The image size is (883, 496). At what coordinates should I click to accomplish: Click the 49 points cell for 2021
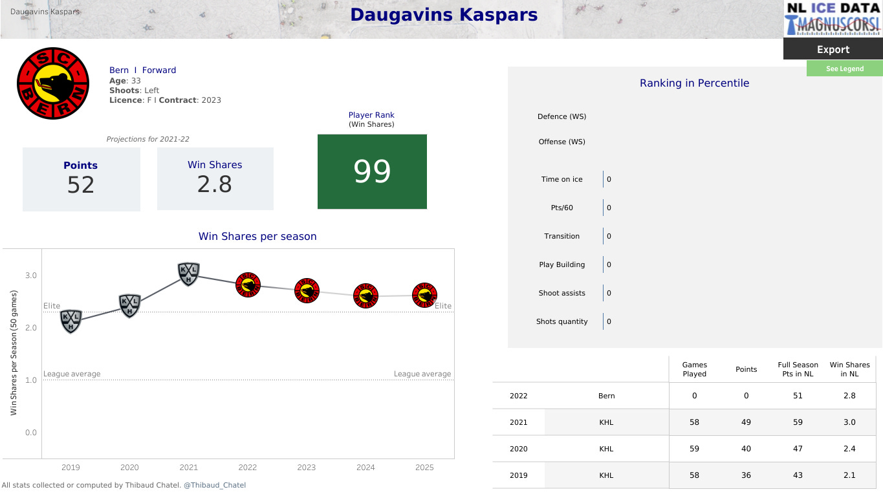(746, 422)
